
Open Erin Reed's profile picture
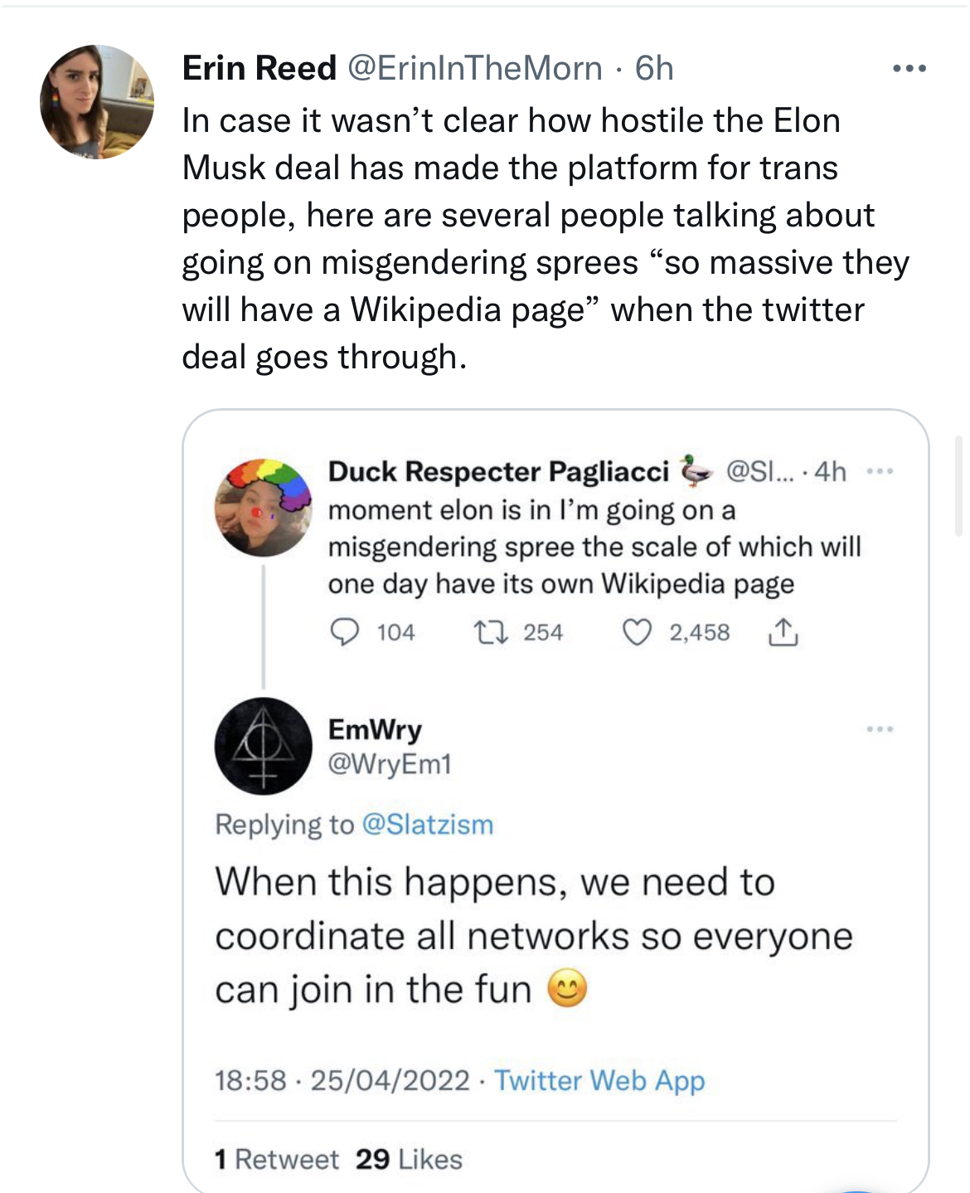97,102
